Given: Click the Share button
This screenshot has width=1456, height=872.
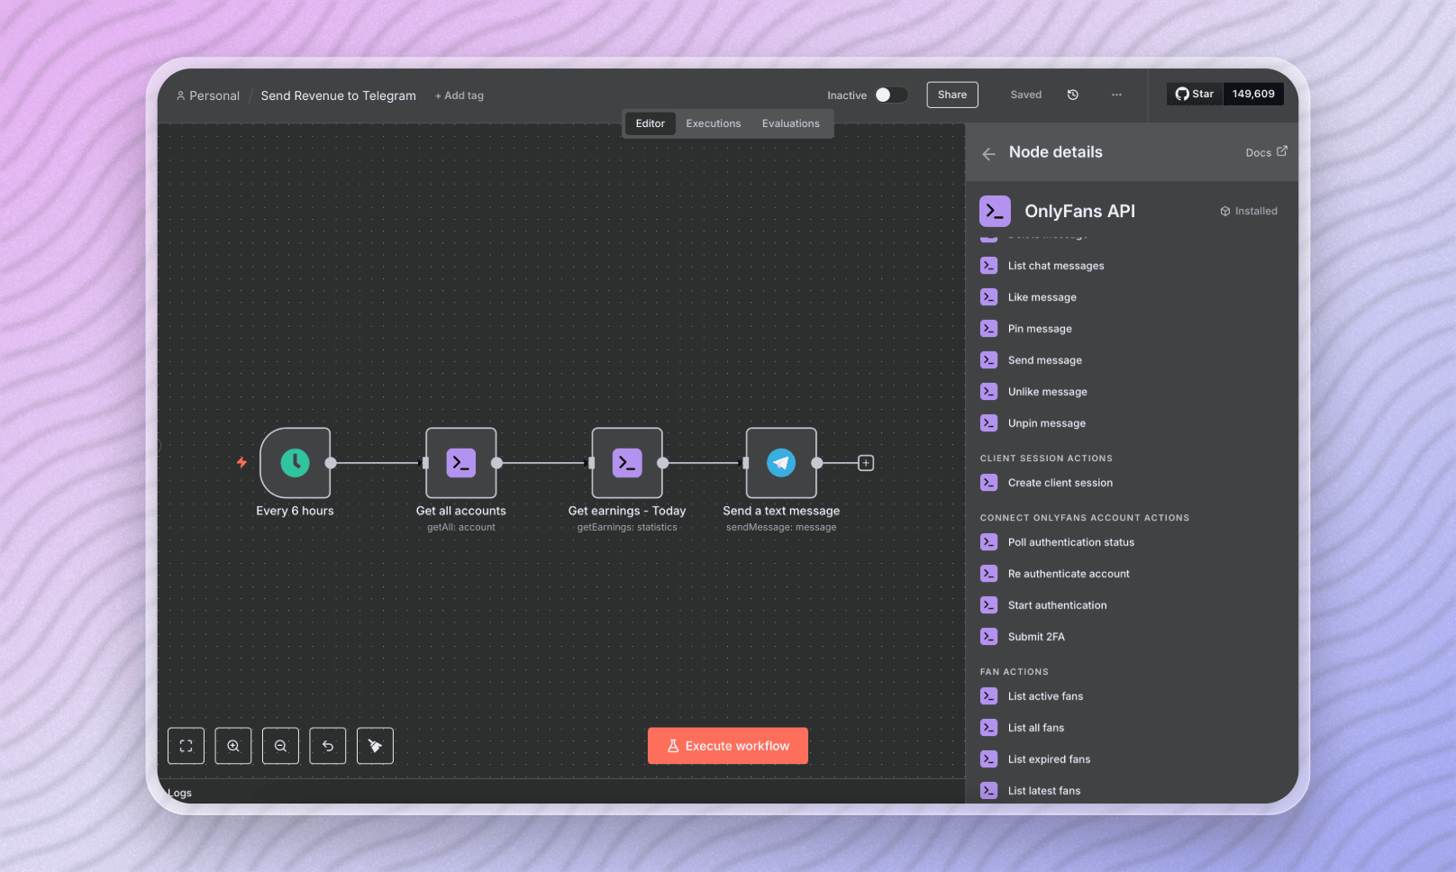Looking at the screenshot, I should [952, 95].
